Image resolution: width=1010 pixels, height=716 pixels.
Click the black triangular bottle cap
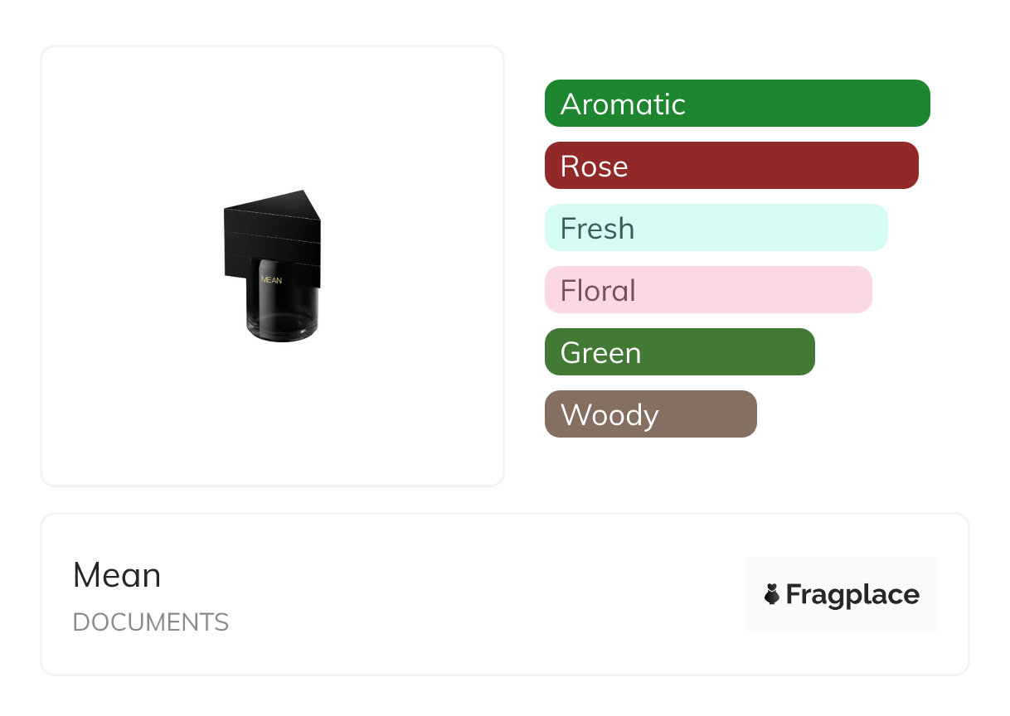click(272, 232)
